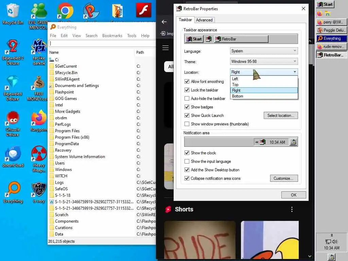Toggle Collapse notification area icons checkbox

click(187, 178)
